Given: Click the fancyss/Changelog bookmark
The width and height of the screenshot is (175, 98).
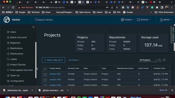Looking at the screenshot, I should 63,12.
